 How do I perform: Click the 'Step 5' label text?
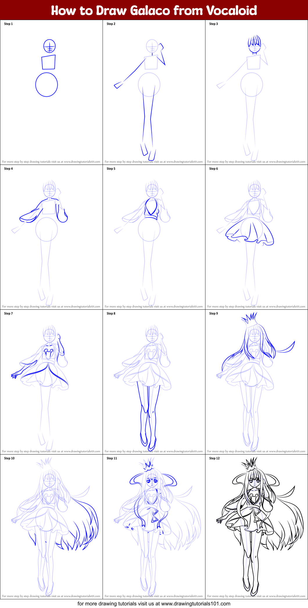click(111, 169)
